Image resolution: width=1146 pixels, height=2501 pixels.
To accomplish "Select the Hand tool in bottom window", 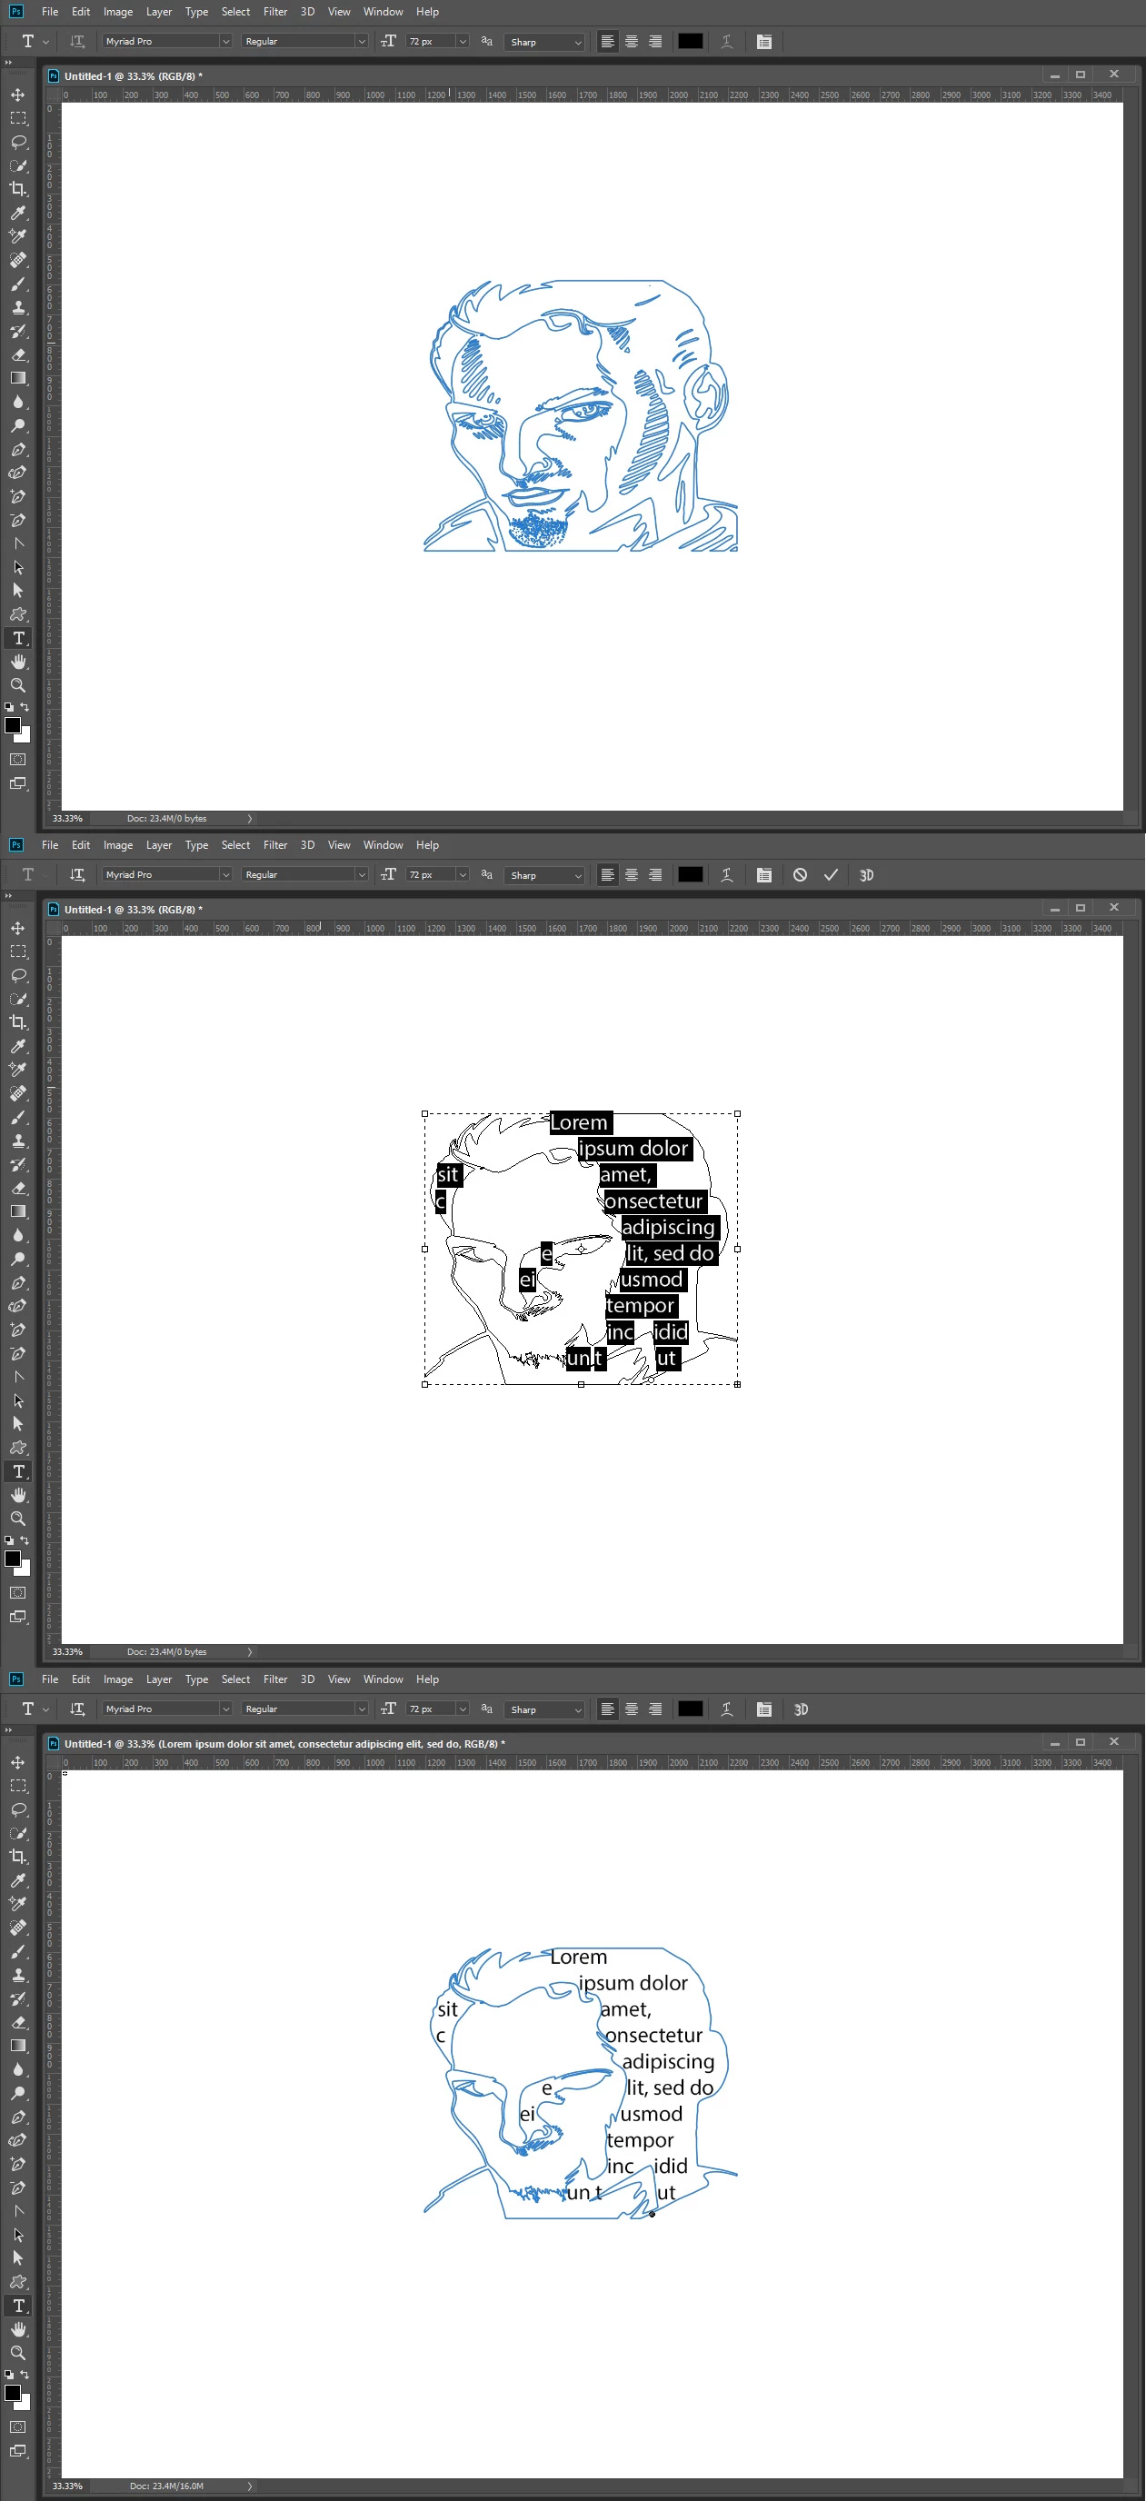I will 17,2329.
